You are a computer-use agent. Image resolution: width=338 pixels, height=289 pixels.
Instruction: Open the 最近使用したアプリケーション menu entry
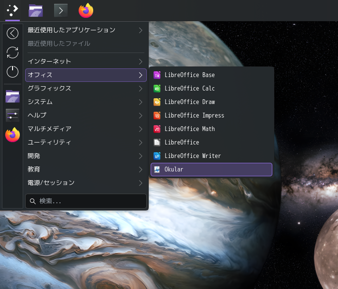click(86, 30)
